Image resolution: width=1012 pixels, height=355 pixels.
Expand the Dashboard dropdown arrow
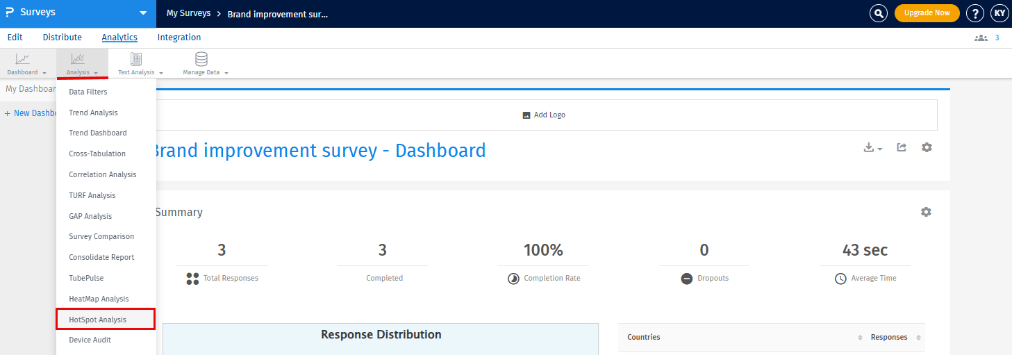(x=44, y=73)
